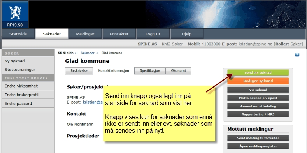
Task: Click the blue help question mark icon
Action: coord(297,55)
